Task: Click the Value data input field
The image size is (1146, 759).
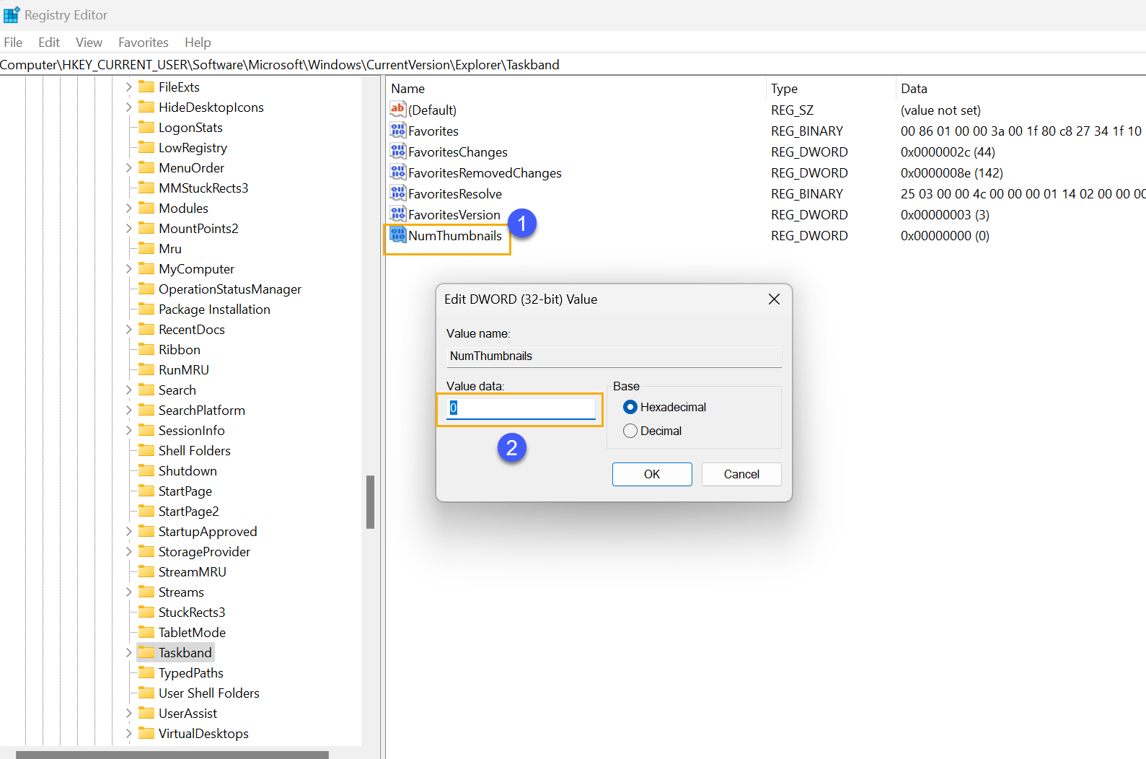Action: [521, 408]
